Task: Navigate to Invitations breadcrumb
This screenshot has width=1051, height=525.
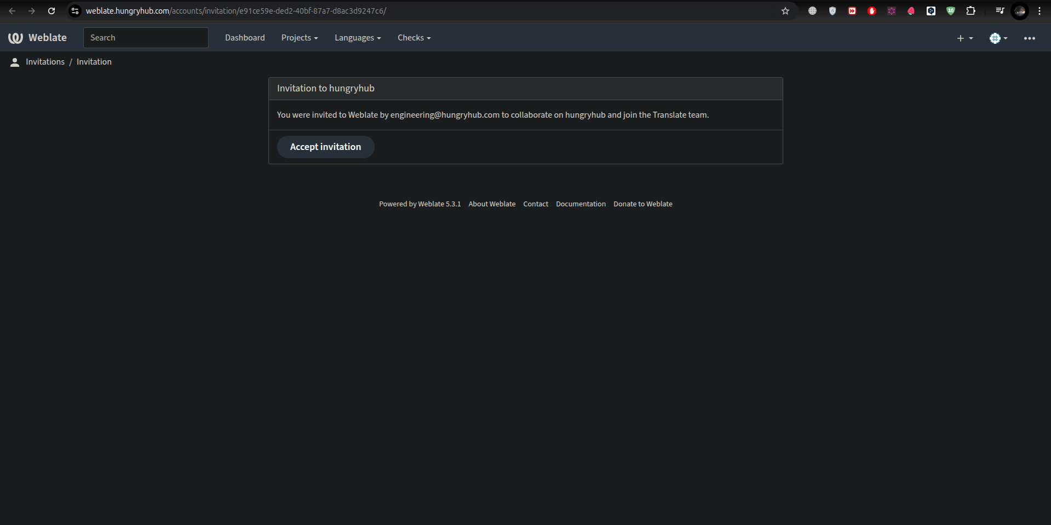Action: [x=45, y=62]
